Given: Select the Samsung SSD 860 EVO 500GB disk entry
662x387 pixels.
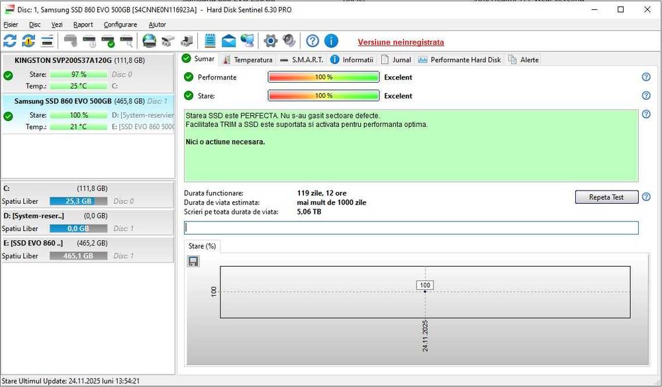Looking at the screenshot, I should [88, 114].
